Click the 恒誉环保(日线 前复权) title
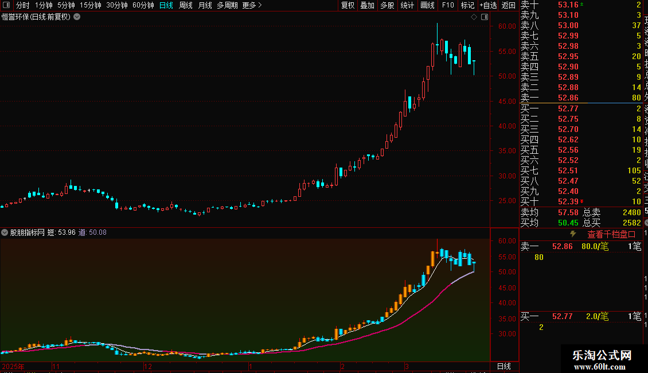 click(x=36, y=17)
